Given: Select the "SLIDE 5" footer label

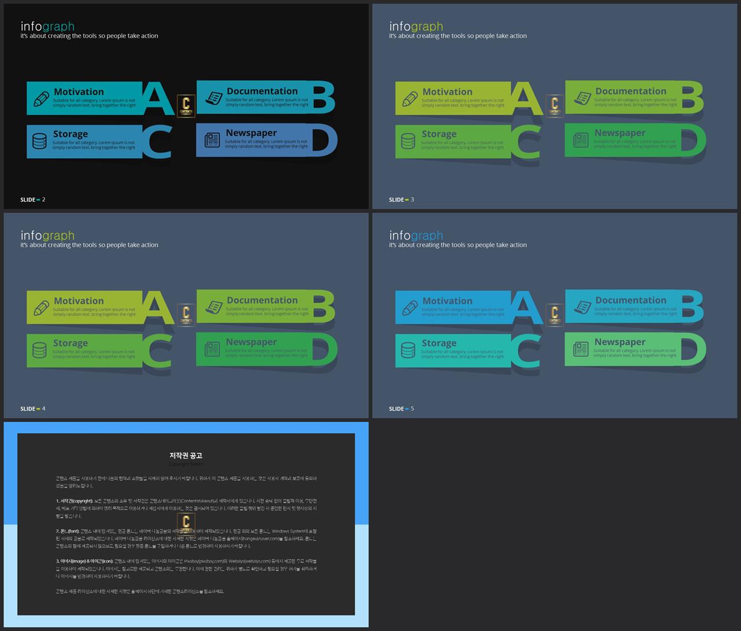Looking at the screenshot, I should (401, 409).
